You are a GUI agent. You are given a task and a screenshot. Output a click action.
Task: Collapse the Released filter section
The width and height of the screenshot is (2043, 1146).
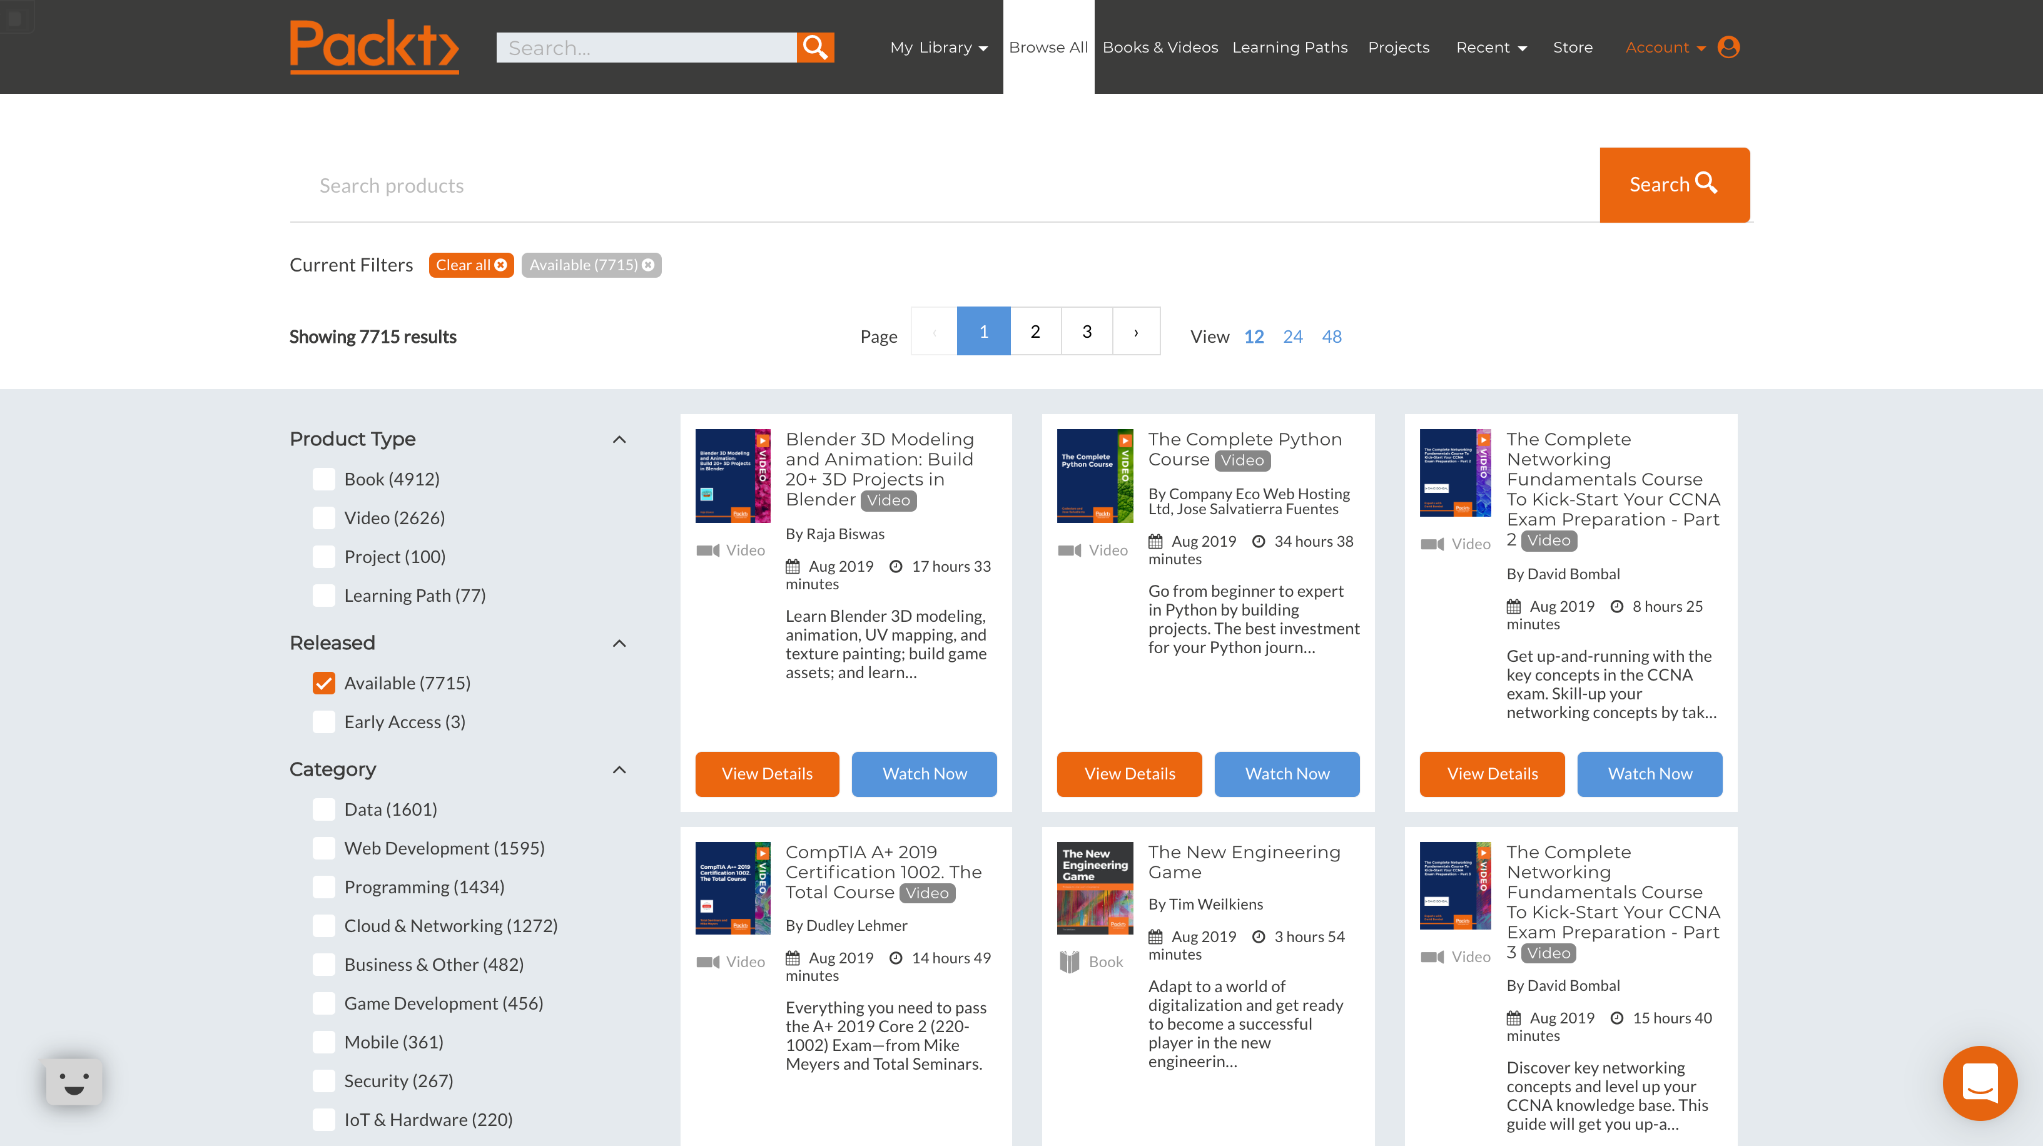(x=619, y=643)
